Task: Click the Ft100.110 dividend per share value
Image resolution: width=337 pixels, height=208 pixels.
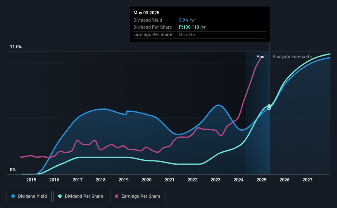Action: [189, 27]
